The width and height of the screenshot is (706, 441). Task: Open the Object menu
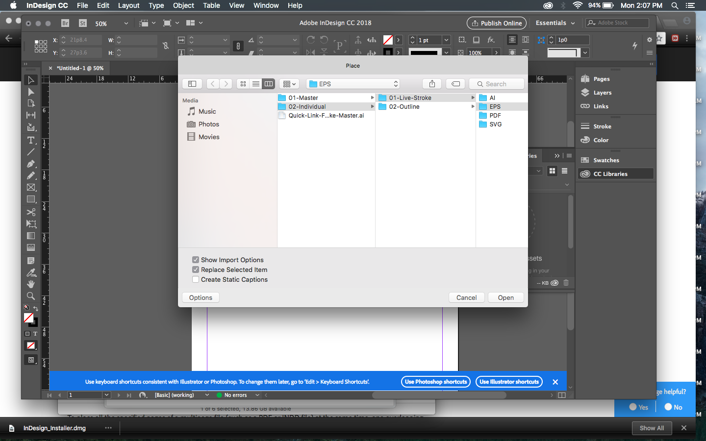(183, 5)
